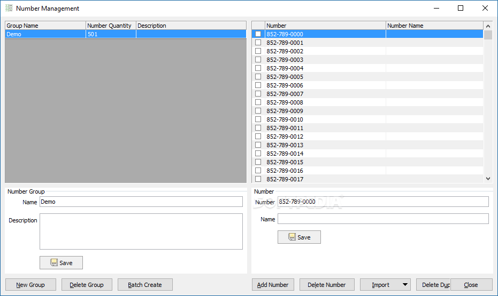Sort by Group Name column header
498x296 pixels.
tap(45, 26)
